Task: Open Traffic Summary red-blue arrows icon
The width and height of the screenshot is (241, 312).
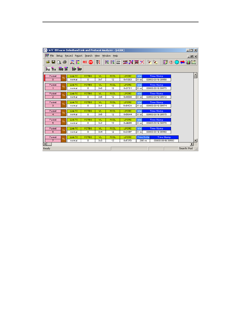Action: tap(182, 62)
